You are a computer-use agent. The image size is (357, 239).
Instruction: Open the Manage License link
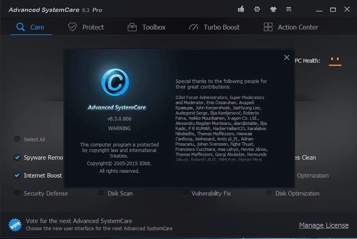click(324, 225)
